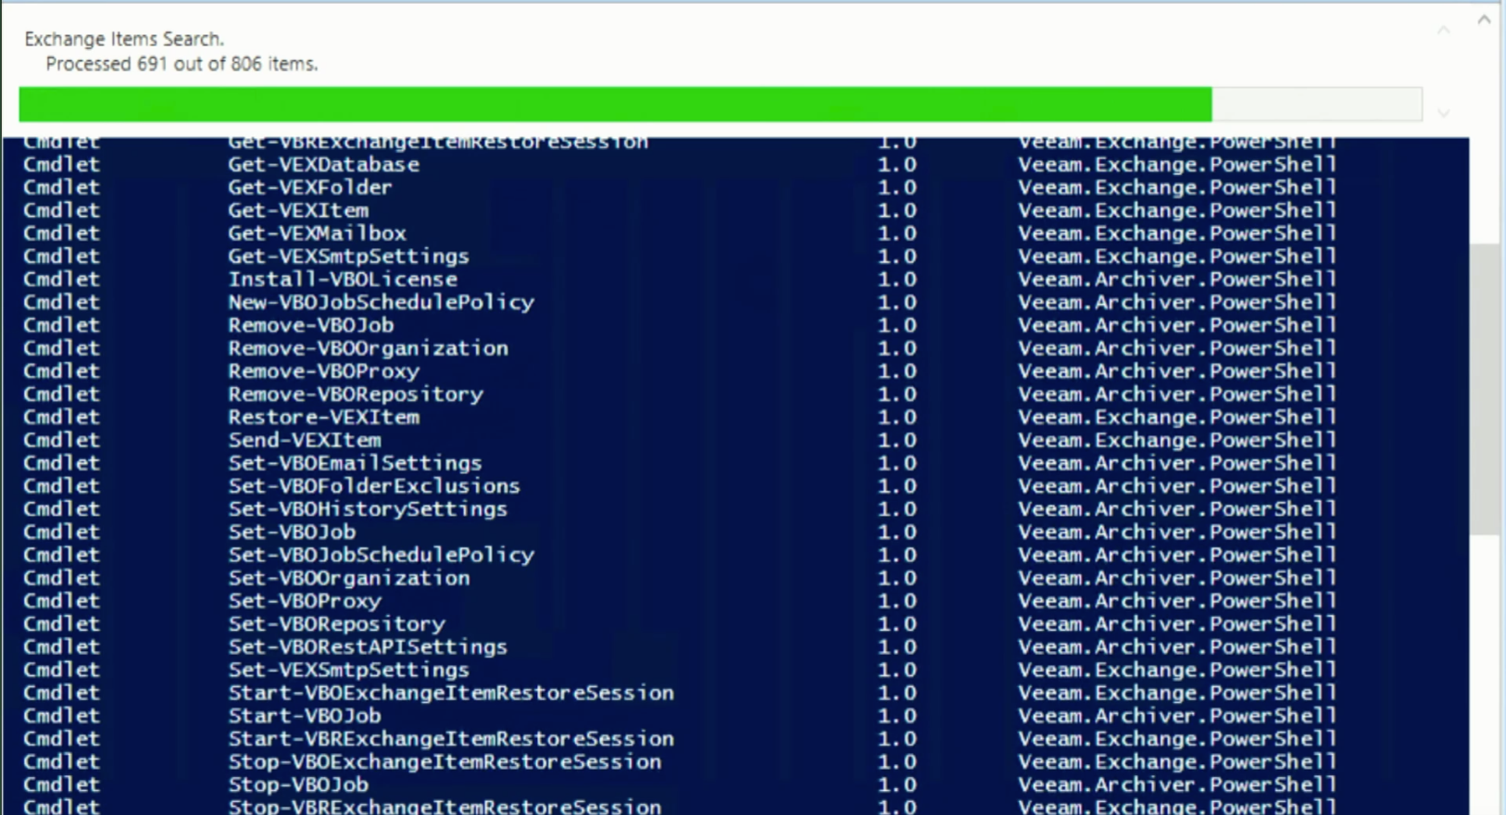The image size is (1506, 815).
Task: Click version 1.0 in the Restore-VEXItem row
Action: (x=897, y=418)
